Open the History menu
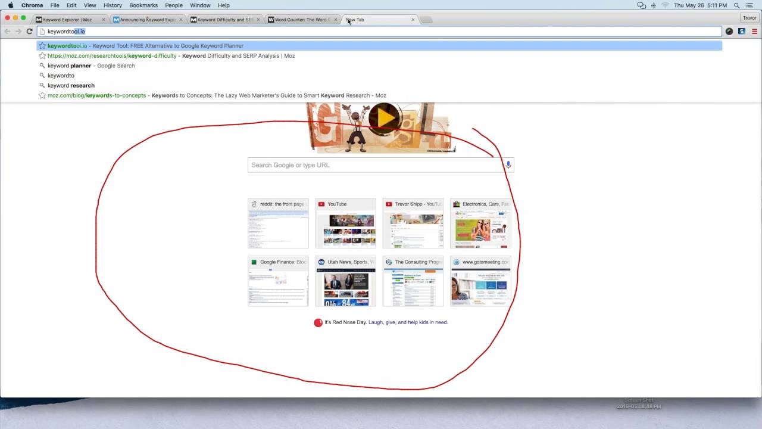Image resolution: width=762 pixels, height=429 pixels. click(x=113, y=5)
